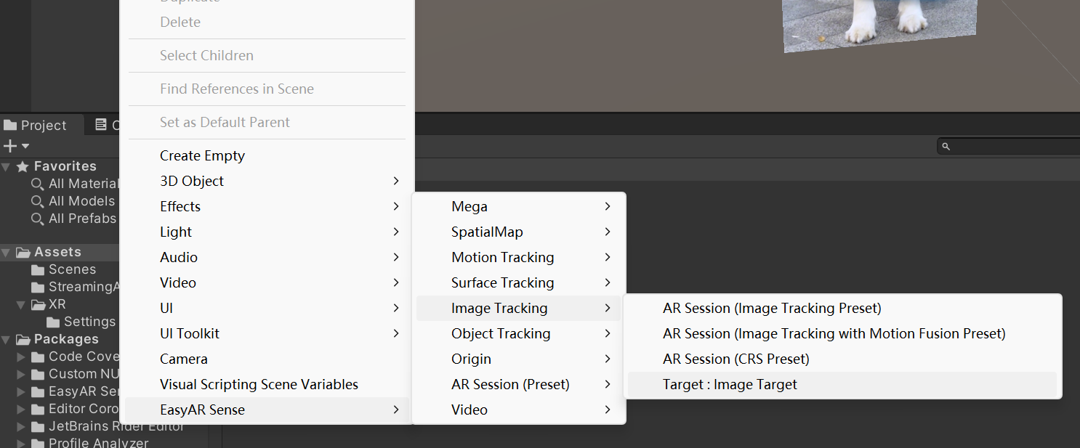Image resolution: width=1080 pixels, height=448 pixels.
Task: Click the EasyAR Sense submenu arrow
Action: (x=396, y=410)
